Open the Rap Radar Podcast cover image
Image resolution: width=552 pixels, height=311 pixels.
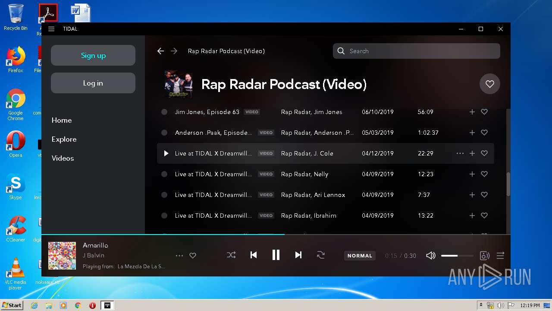click(x=178, y=84)
